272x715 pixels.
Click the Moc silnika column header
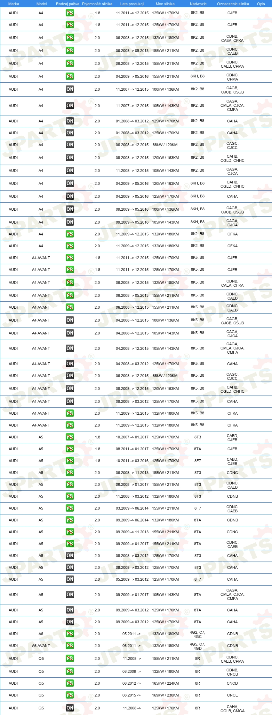coord(165,4)
